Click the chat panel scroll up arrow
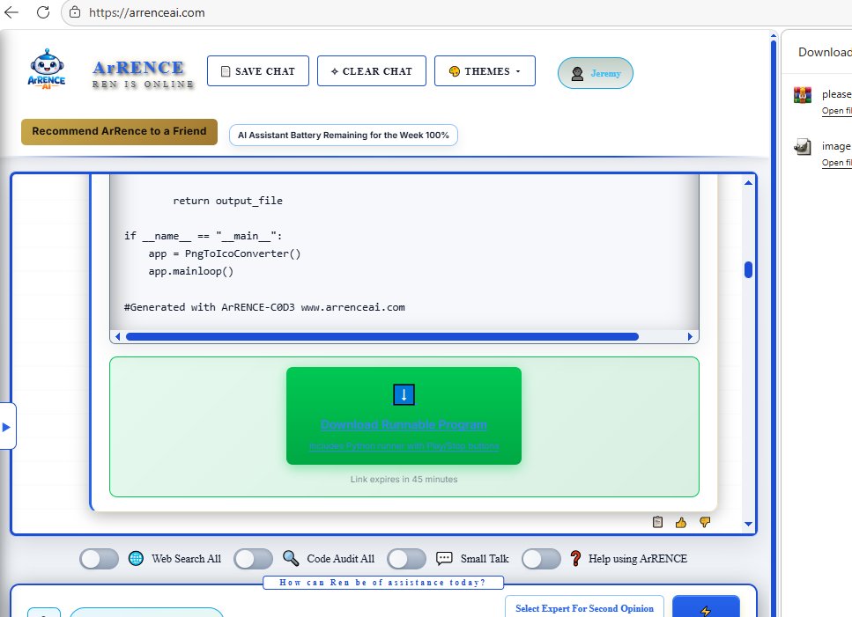Screen dimensions: 852x617 click(748, 183)
